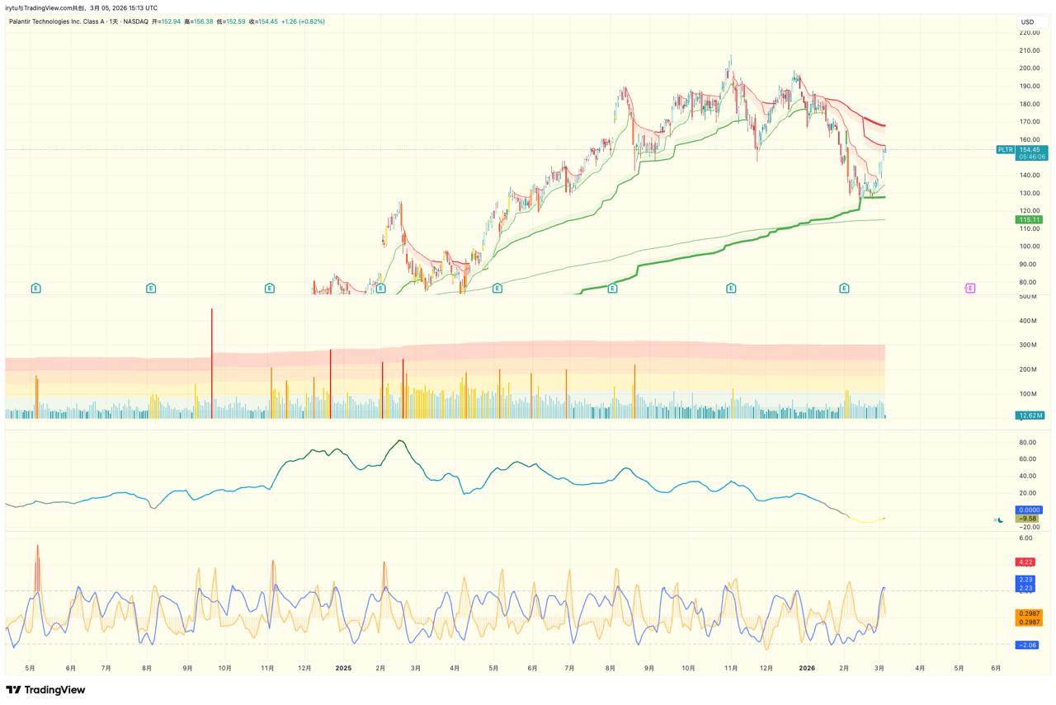Click the green moon session icon
The height and width of the screenshot is (705, 1056).
point(1000,519)
